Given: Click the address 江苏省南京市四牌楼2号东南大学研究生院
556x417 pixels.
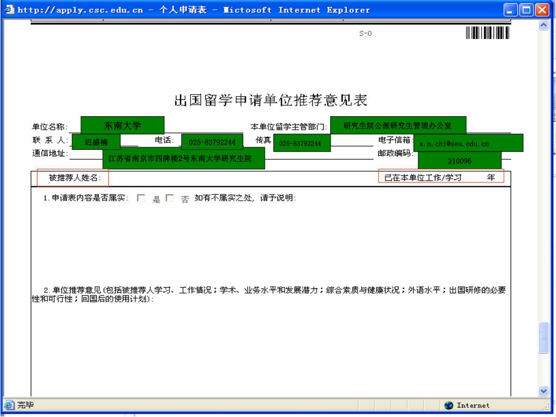Looking at the screenshot, I should click(x=184, y=158).
